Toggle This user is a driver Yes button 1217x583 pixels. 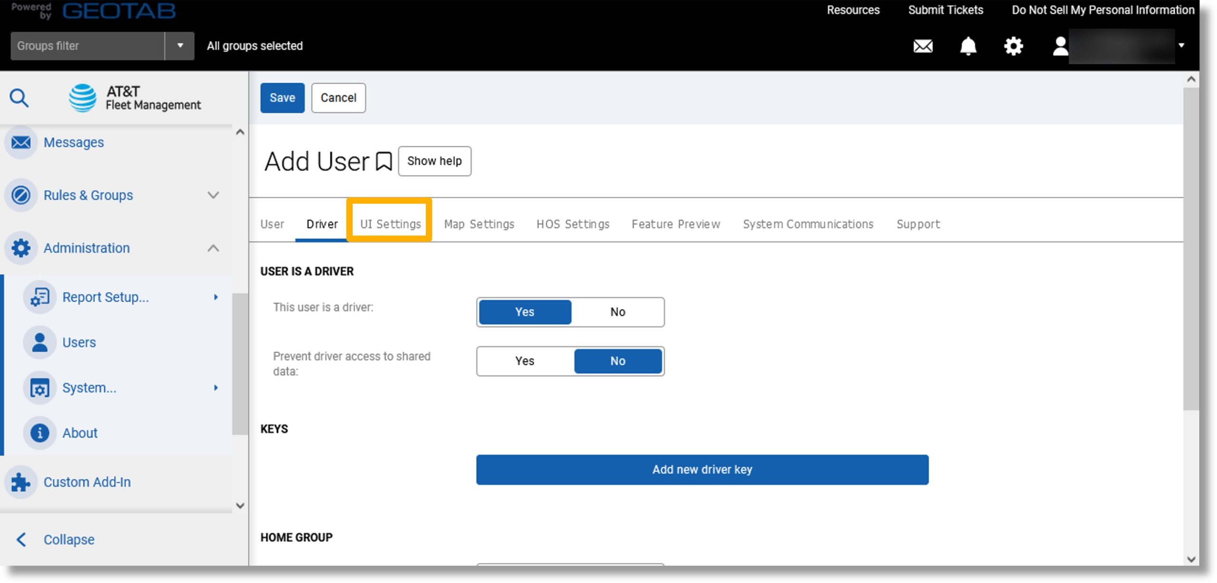[x=524, y=311]
